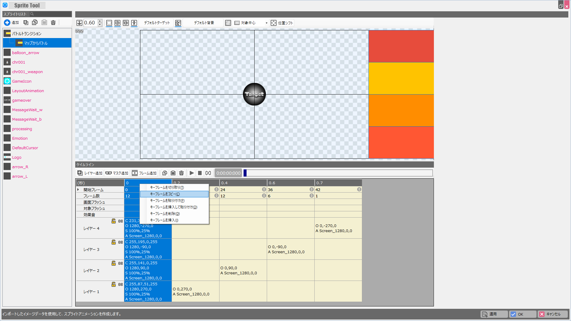Toggle the default background display icon
Image resolution: width=571 pixels, height=321 pixels.
pyautogui.click(x=178, y=23)
